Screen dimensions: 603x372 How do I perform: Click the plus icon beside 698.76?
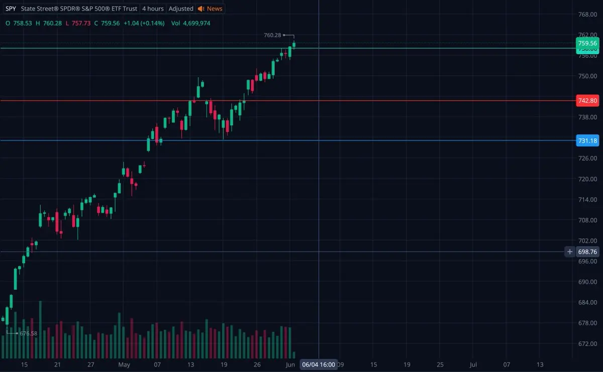(x=569, y=252)
